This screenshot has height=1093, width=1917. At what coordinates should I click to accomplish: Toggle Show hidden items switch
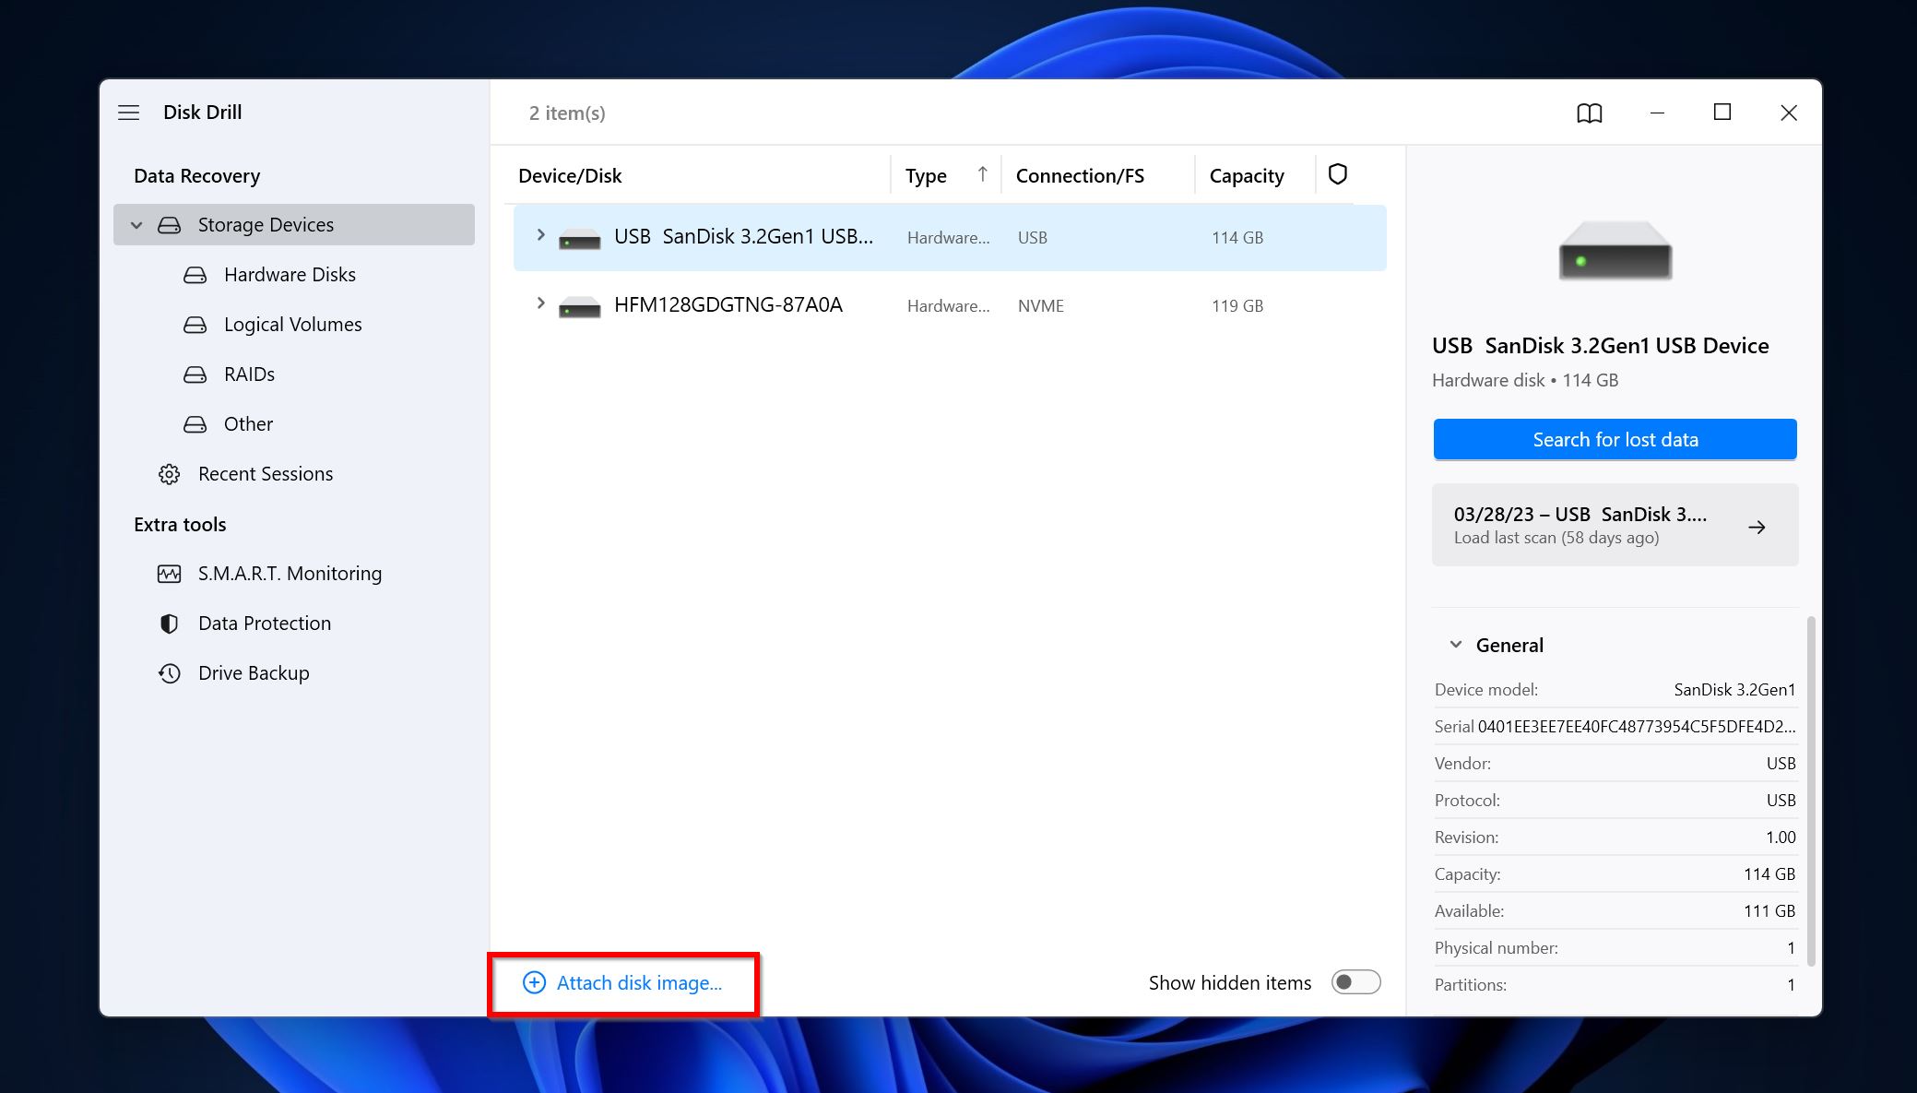coord(1356,981)
